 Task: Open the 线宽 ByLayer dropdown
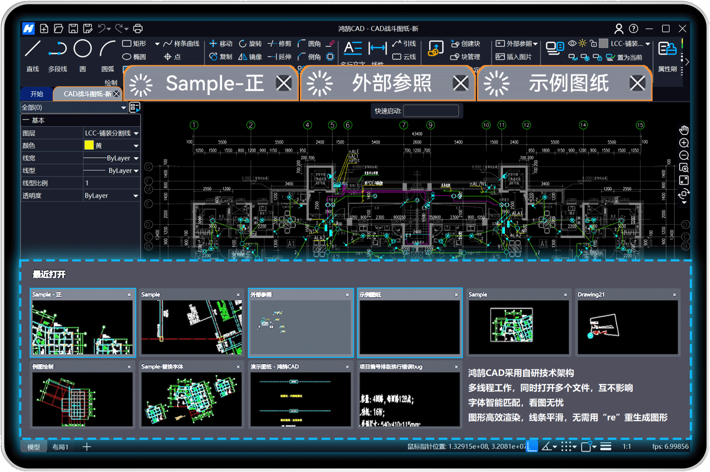(x=136, y=158)
